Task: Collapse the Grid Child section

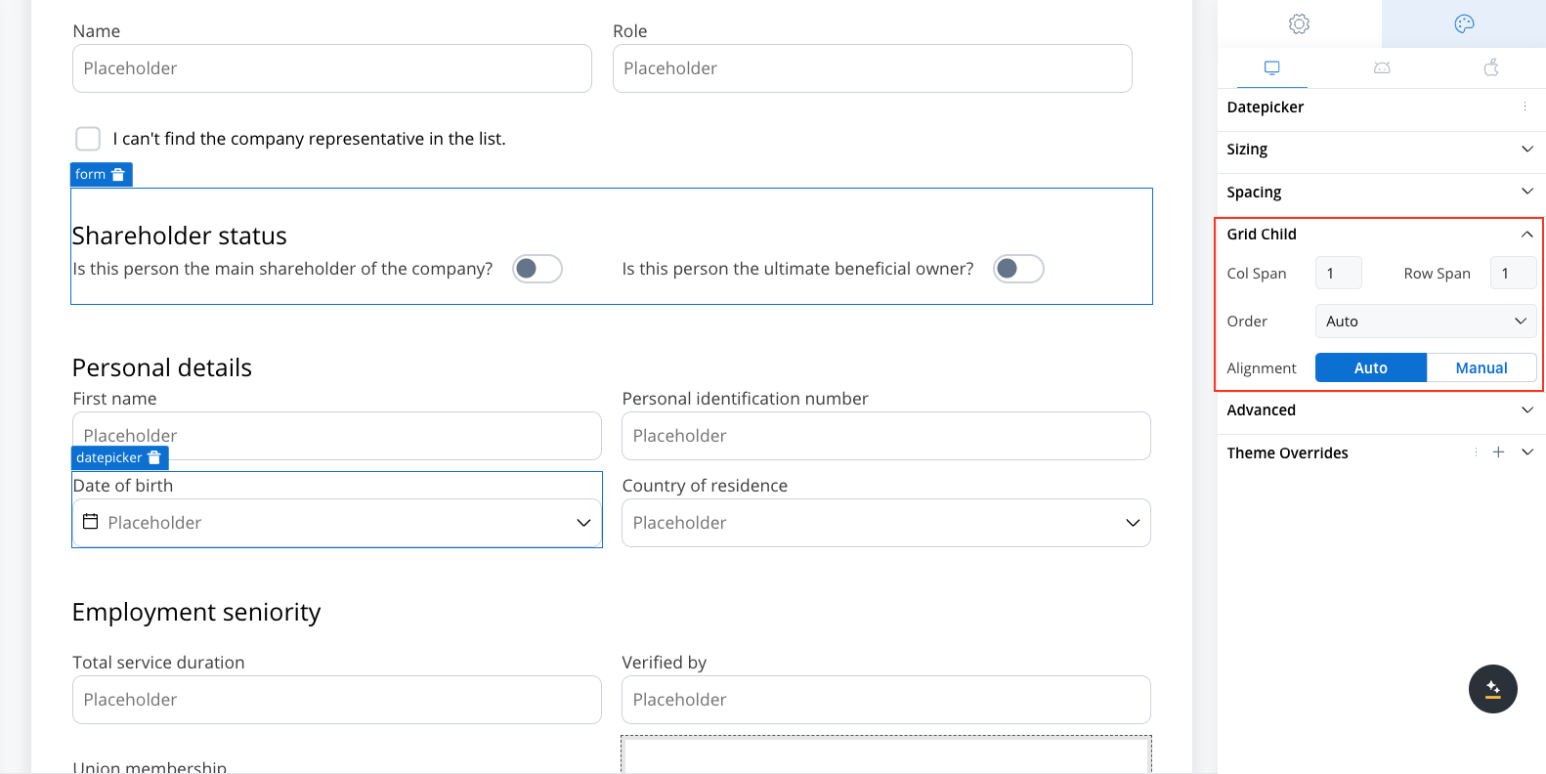Action: (x=1526, y=235)
